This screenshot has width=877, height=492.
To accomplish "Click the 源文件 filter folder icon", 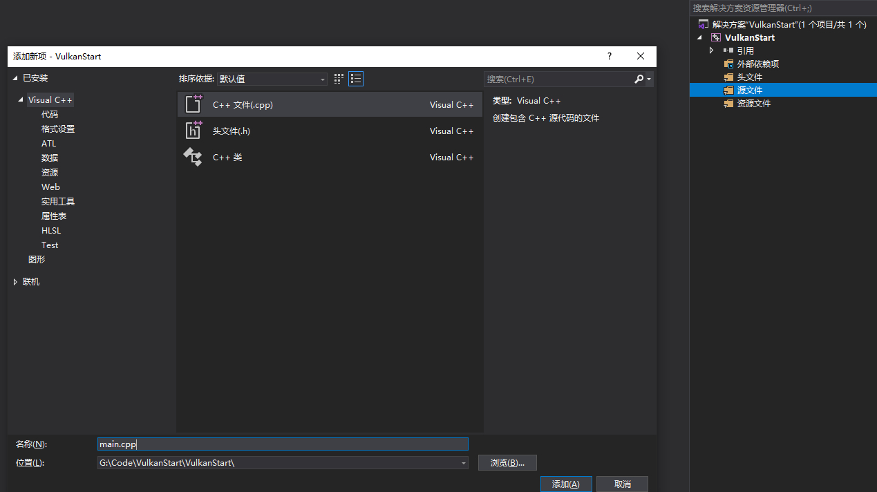I will coord(728,90).
